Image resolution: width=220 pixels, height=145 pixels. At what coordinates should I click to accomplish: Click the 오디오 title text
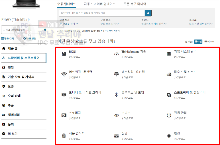[126, 113]
